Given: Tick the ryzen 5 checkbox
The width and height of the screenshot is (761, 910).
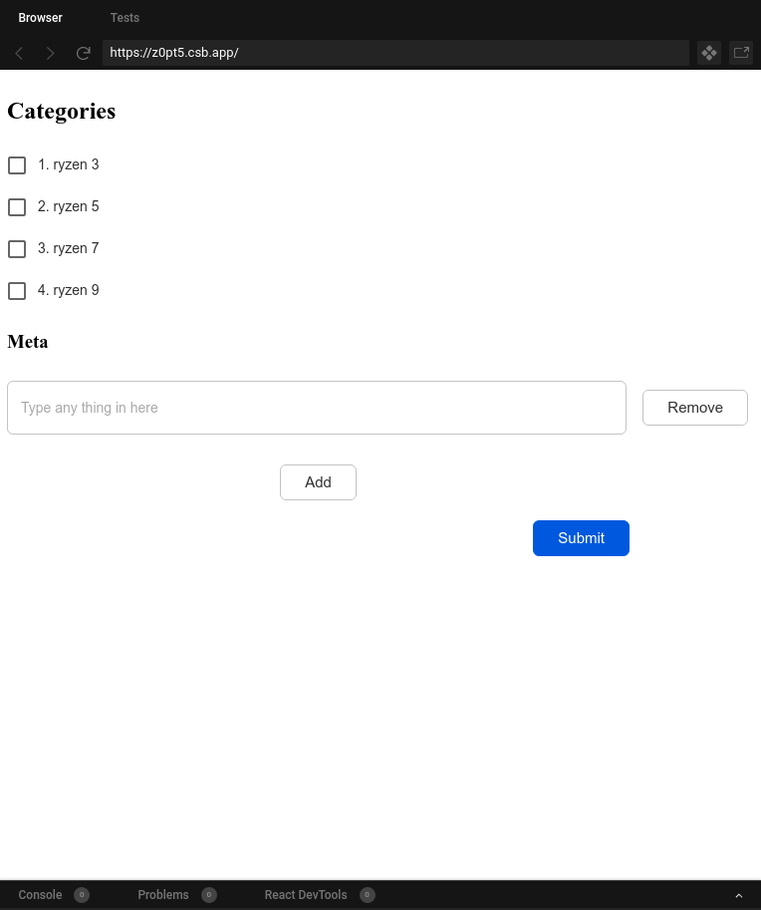Looking at the screenshot, I should tap(17, 207).
